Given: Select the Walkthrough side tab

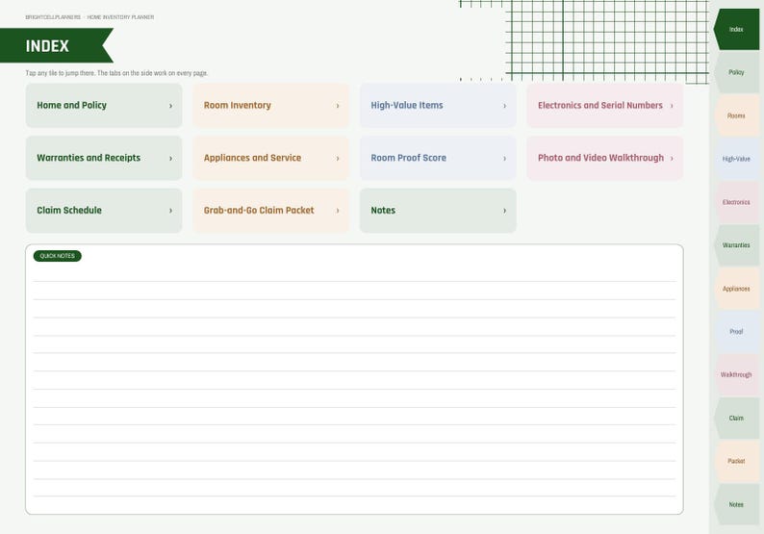Looking at the screenshot, I should click(x=736, y=374).
